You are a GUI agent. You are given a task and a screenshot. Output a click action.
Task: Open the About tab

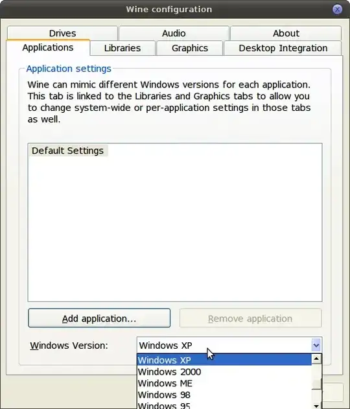(286, 33)
